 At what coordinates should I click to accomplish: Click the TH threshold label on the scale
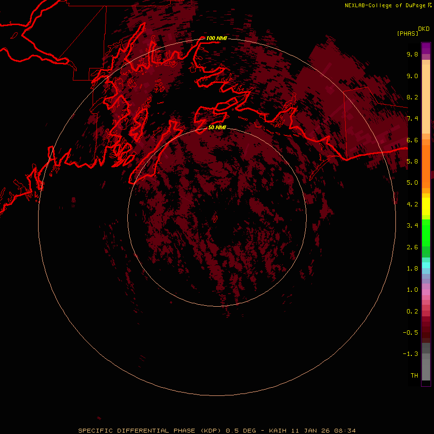click(414, 376)
